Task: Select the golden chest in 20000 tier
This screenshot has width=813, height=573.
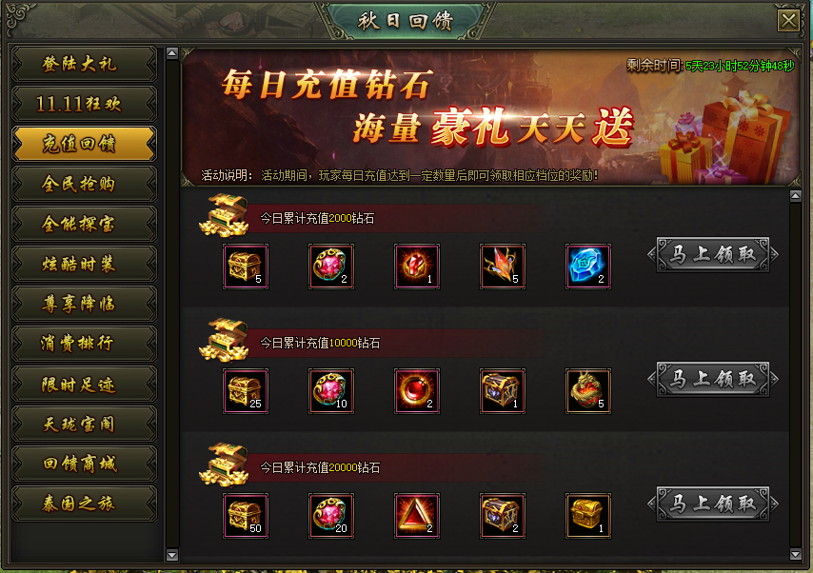Action: click(588, 516)
